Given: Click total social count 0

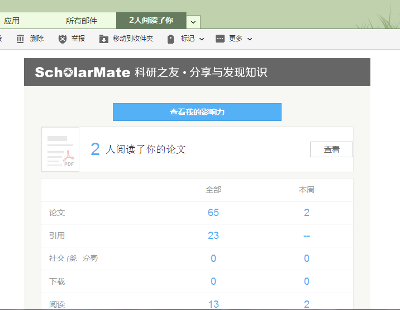Looking at the screenshot, I should (213, 259).
